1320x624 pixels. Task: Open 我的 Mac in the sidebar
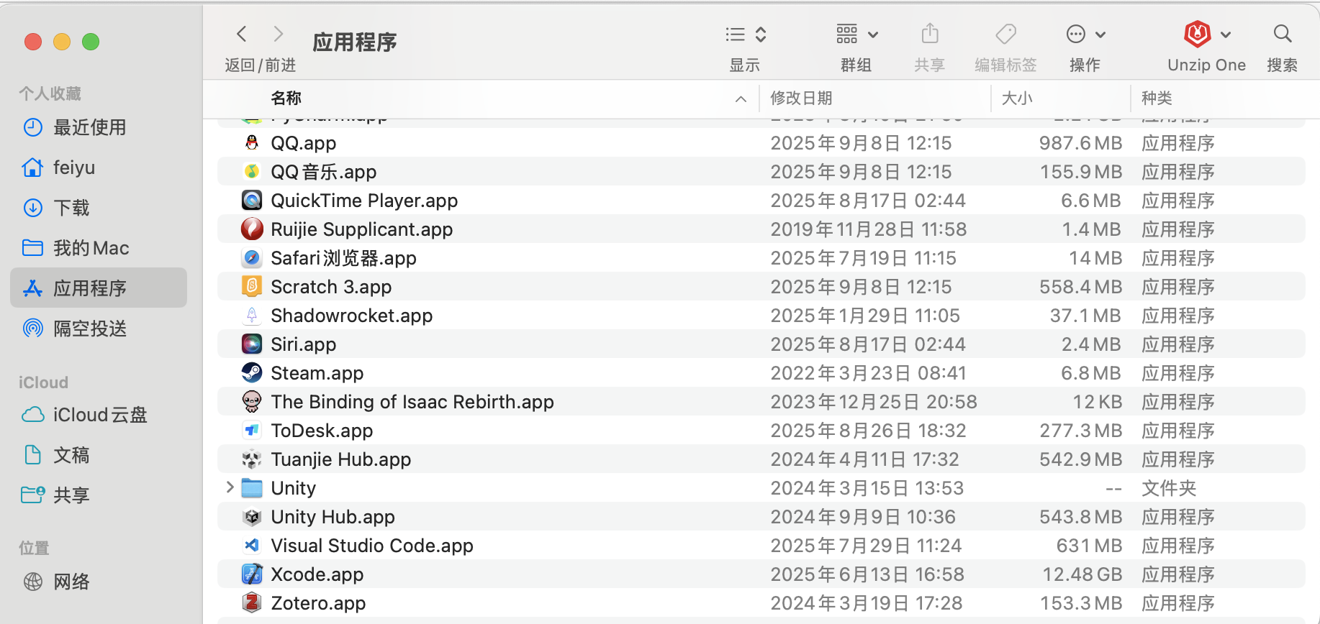point(99,248)
